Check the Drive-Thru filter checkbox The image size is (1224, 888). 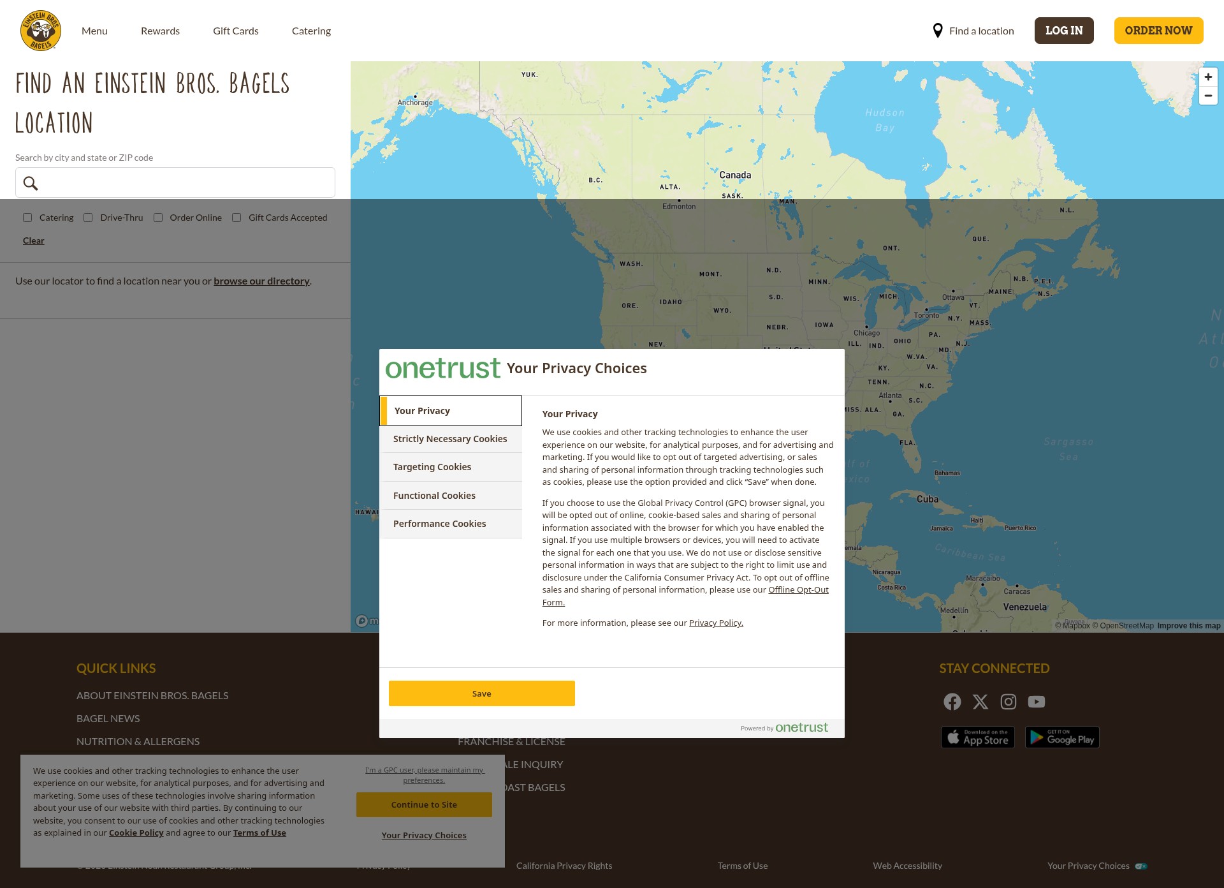tap(88, 218)
